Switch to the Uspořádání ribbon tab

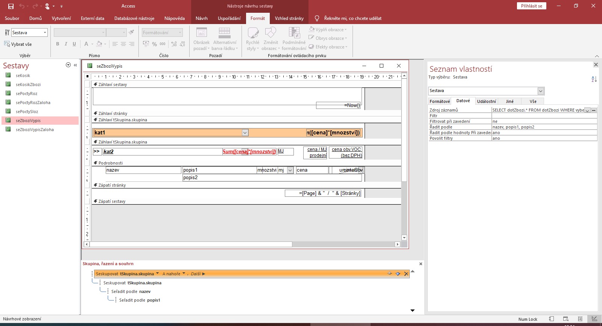[x=229, y=18]
